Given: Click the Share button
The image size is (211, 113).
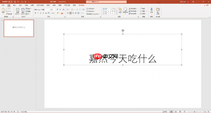Looking at the screenshot, I should 206,5.
